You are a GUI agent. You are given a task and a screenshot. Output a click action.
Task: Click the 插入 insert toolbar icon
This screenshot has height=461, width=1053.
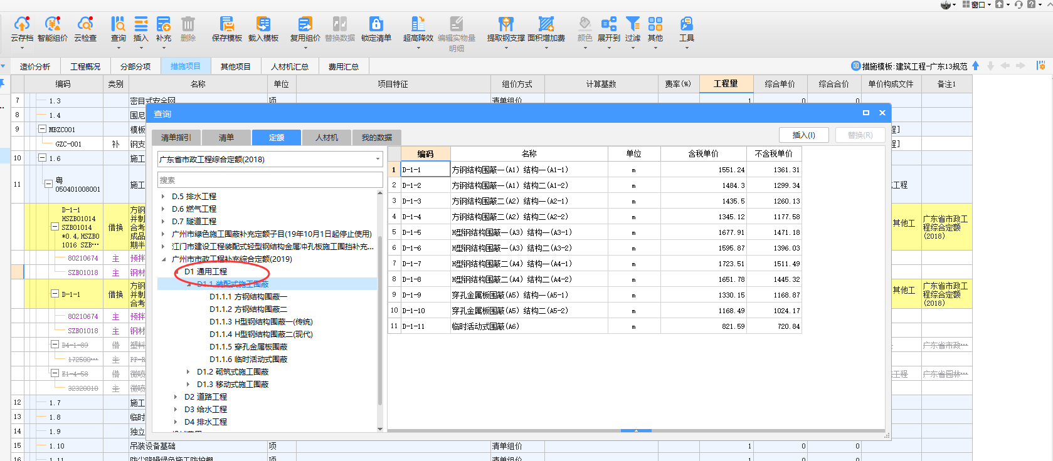pos(141,29)
